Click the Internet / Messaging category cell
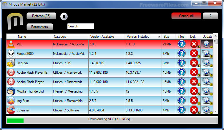The width and height of the screenshot is (224, 130). [x=70, y=91]
